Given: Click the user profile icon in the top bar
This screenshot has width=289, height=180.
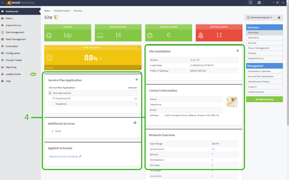Looking at the screenshot, I should (277, 3).
